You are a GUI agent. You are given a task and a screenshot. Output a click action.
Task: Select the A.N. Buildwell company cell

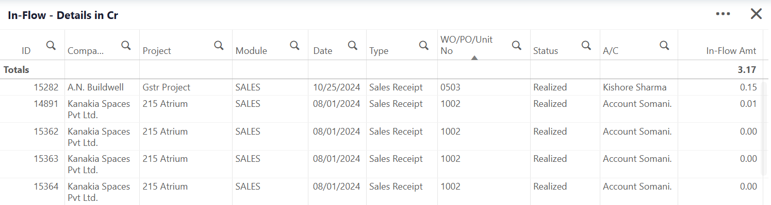tap(95, 87)
